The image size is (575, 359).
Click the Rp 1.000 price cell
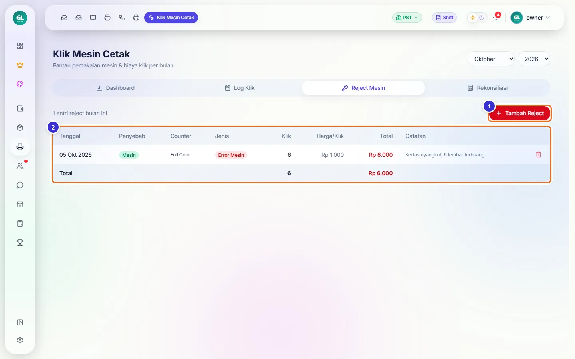coord(333,155)
